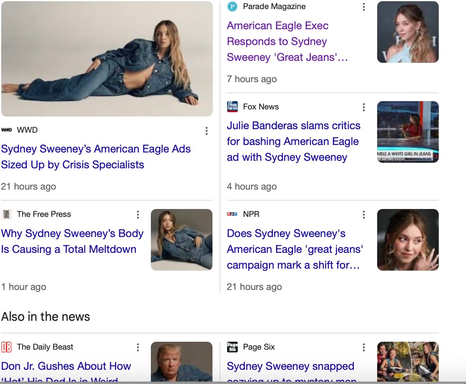Viewport: 466px width, 384px height.
Task: Open 'Don Jr. Gushes About How' headline
Action: click(x=66, y=371)
